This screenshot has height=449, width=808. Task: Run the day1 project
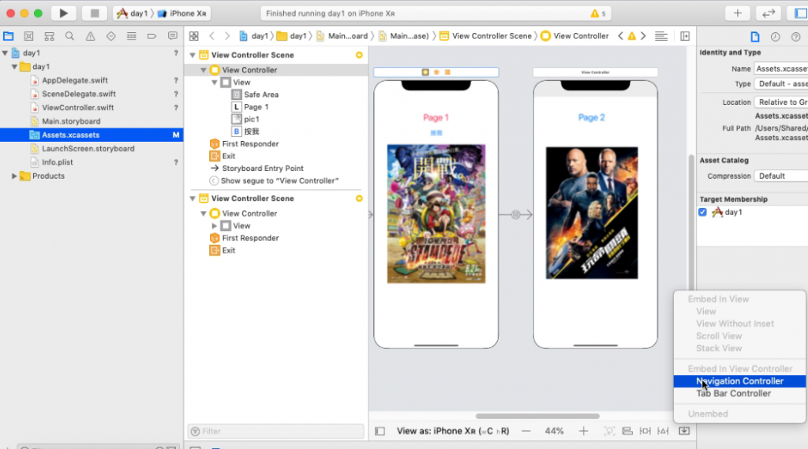click(63, 13)
